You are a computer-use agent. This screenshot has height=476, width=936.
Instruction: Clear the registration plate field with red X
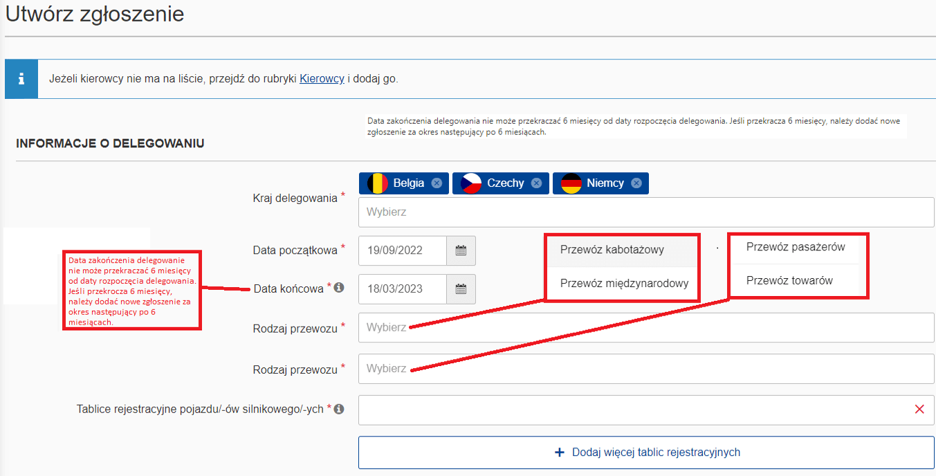coord(919,410)
